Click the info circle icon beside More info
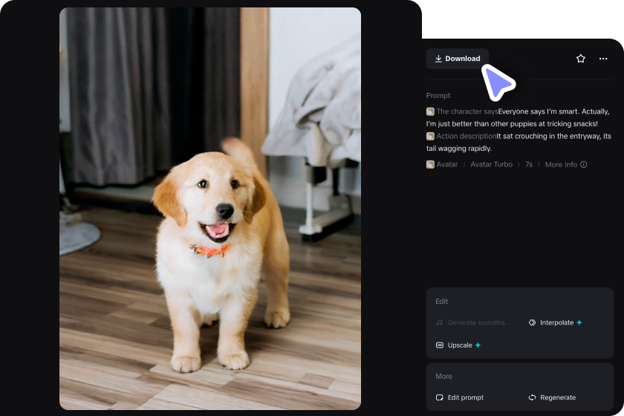The height and width of the screenshot is (416, 624). (x=583, y=164)
